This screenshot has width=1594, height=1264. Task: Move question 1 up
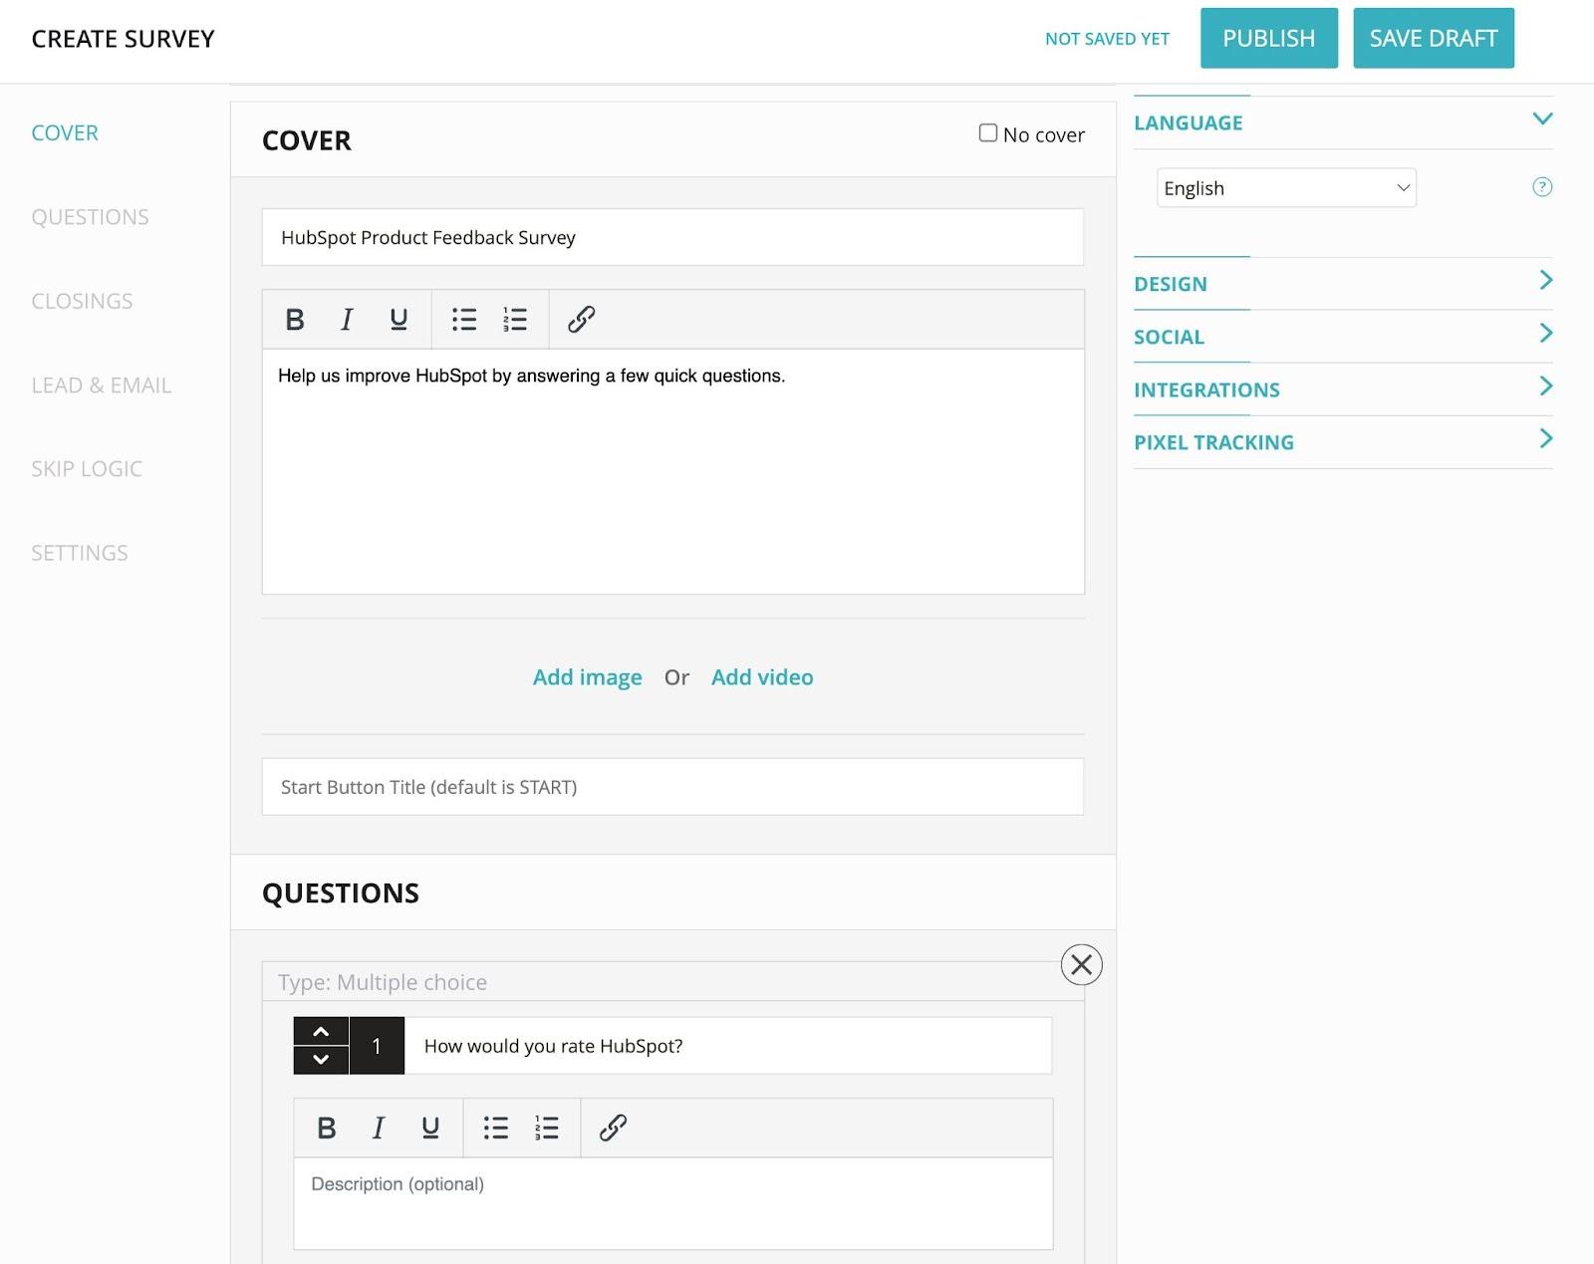point(321,1032)
